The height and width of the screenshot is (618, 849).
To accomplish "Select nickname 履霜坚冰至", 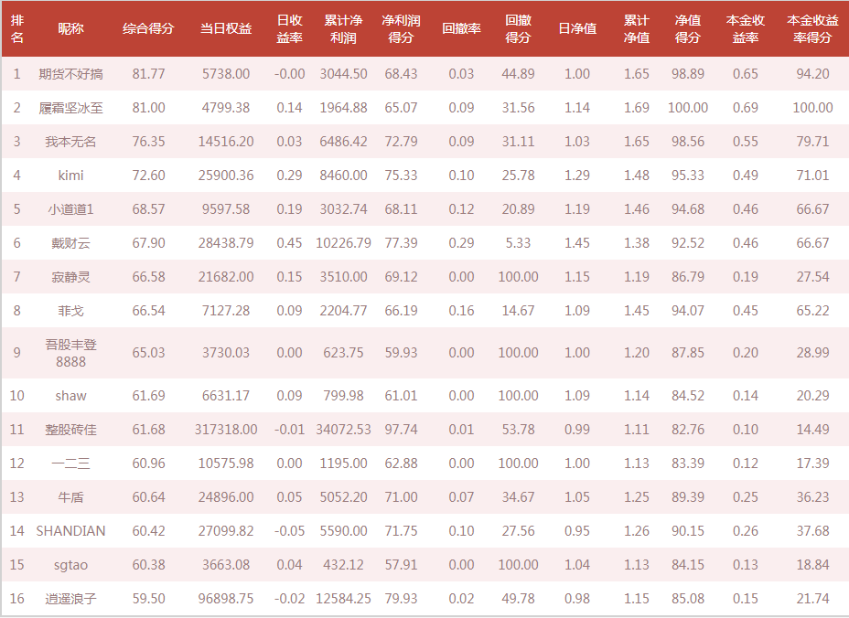I will point(71,108).
